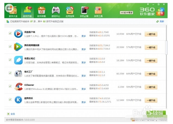The width and height of the screenshot is (173, 124).
Task: Uncheck the 有道云笔记 checkbox
Action: pos(10,60)
